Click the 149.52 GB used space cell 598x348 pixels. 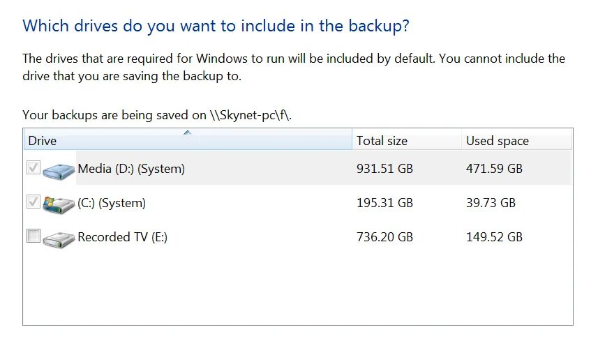click(494, 237)
